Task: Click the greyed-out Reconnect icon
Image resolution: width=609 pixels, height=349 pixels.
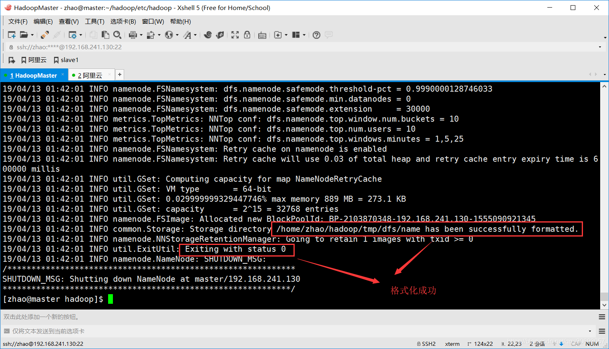Action: (x=57, y=35)
